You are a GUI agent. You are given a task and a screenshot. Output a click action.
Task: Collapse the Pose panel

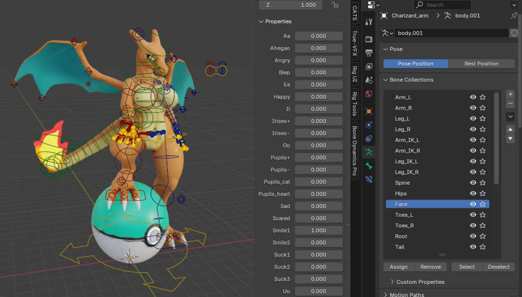tap(386, 49)
